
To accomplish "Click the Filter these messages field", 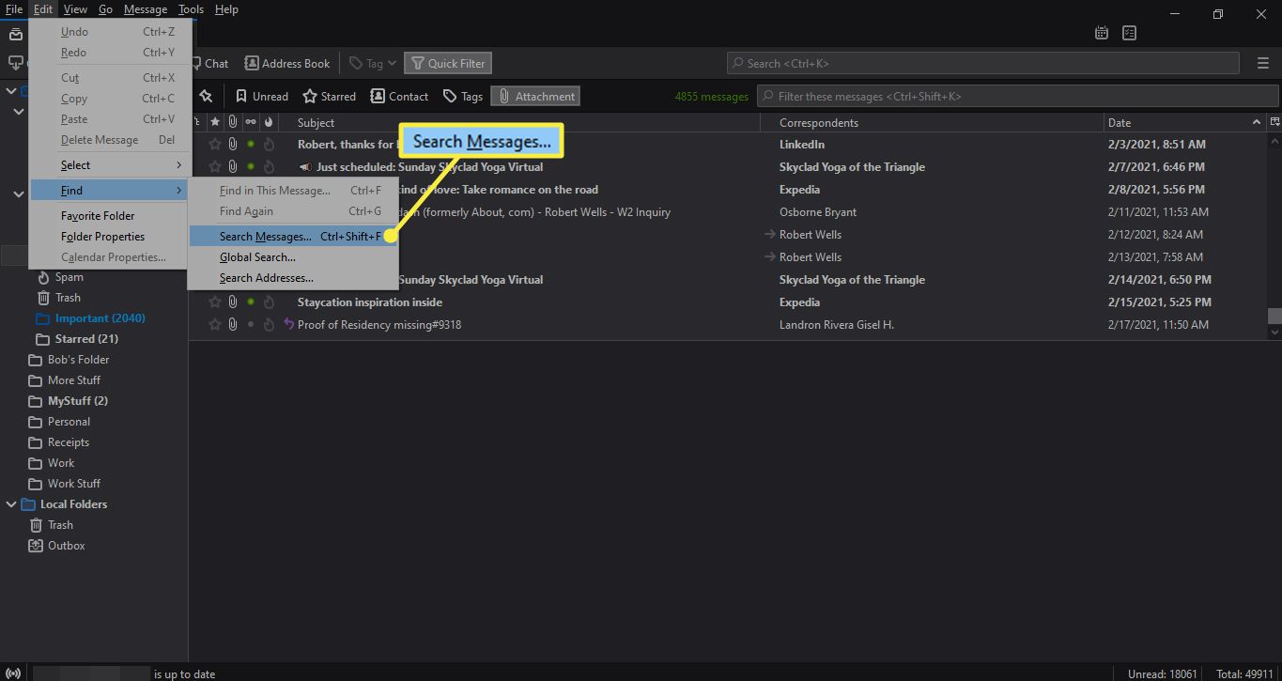I will pos(1018,96).
